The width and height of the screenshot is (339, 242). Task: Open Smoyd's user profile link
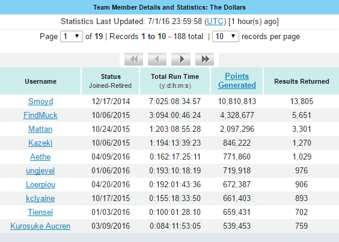(41, 101)
